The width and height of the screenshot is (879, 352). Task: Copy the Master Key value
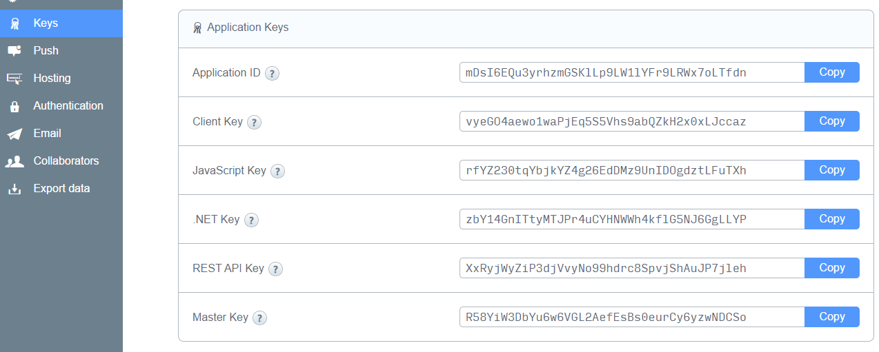pos(831,317)
